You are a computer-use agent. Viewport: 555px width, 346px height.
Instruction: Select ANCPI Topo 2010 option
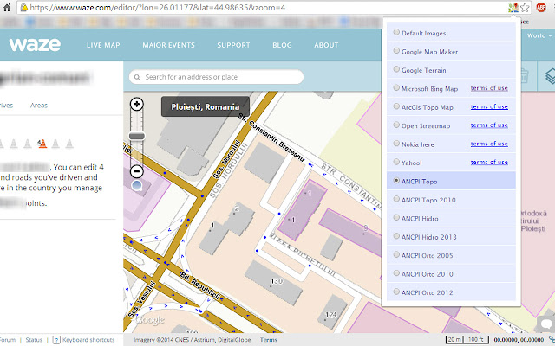coord(451,200)
